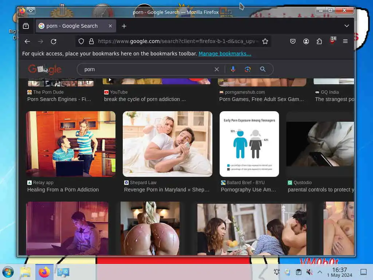Expand hidden tray icons with the chevron

320,272
